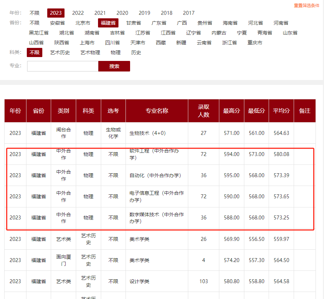This screenshot has width=324, height=299.
Task: Click the 最高分 column header
Action: pos(231,111)
